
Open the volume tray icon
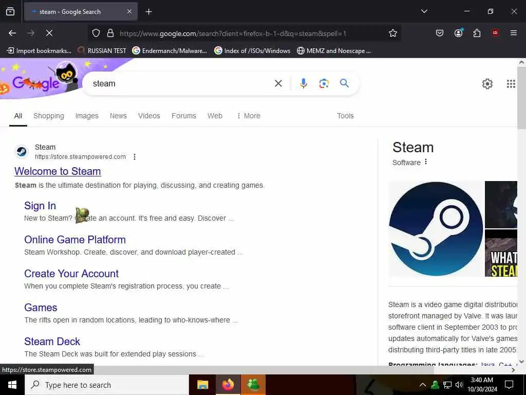[459, 385]
